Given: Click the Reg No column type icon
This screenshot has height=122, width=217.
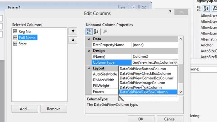Looking at the screenshot, I should coord(15,32).
